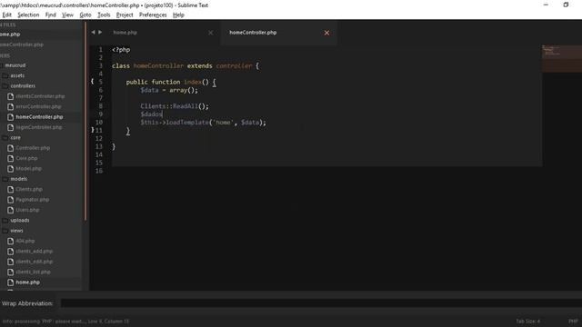Screen dimensions: 582x327
Task: Open clients_add.php file icon
Action: 10,252
